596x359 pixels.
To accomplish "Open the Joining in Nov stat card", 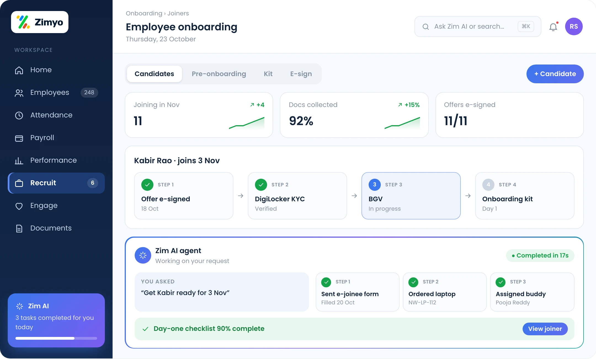I will coord(199,115).
